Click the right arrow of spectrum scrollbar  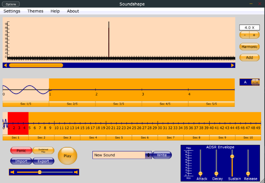coord(233,65)
